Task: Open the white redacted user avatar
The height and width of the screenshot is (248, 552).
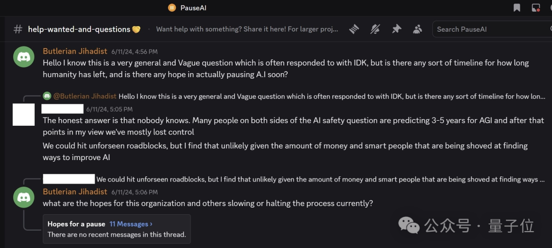Action: click(24, 115)
